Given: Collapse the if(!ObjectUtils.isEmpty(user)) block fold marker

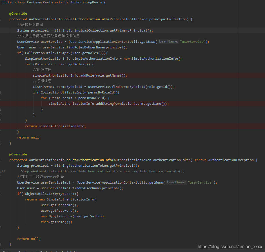Looking at the screenshot, I should (1, 194).
